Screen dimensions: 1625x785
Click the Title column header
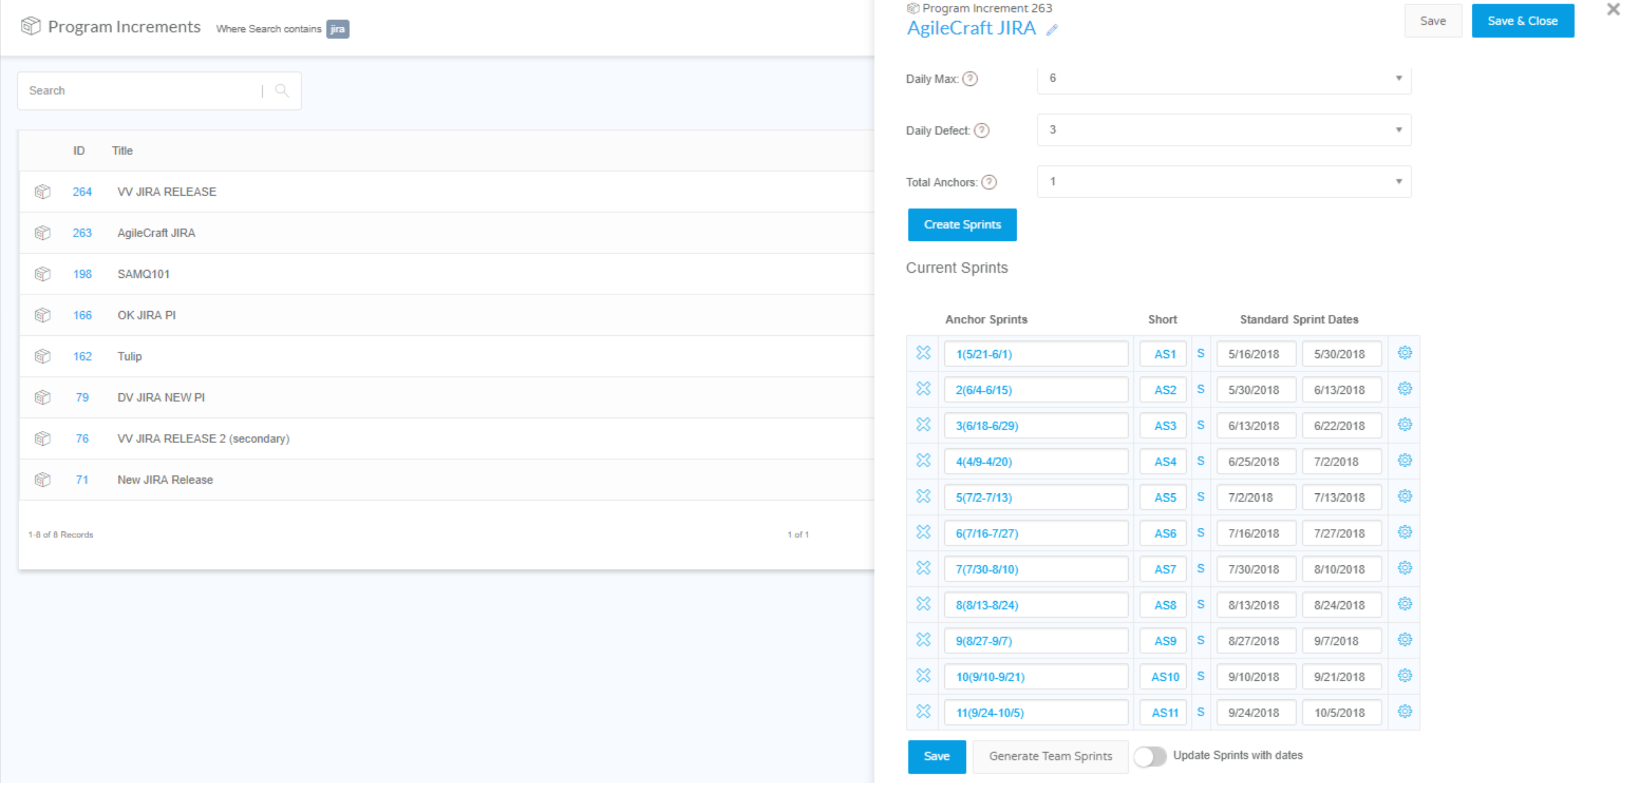122,151
